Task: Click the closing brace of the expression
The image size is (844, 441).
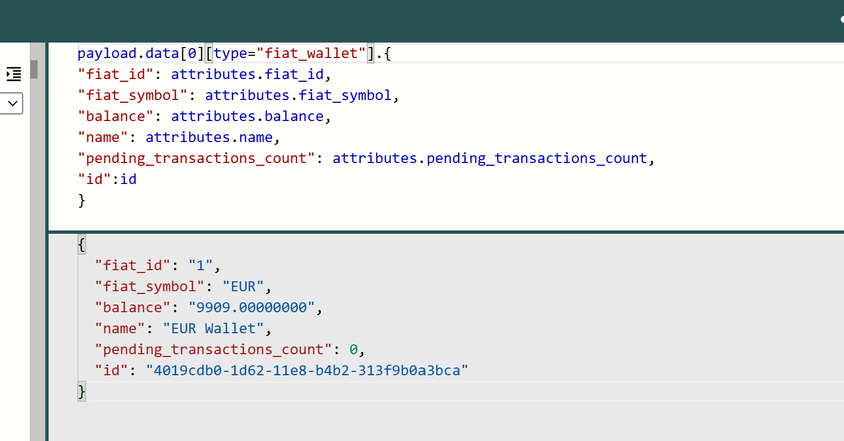Action: pos(82,200)
